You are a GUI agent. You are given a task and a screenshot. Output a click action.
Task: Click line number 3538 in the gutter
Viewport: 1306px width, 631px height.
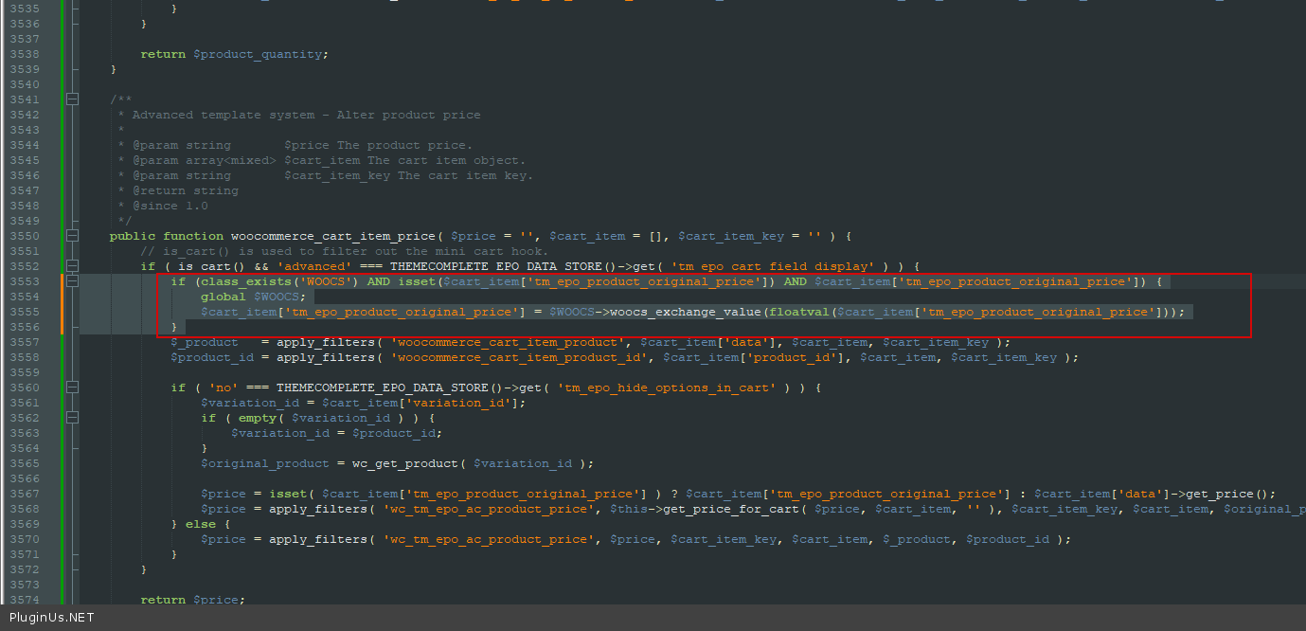point(25,54)
